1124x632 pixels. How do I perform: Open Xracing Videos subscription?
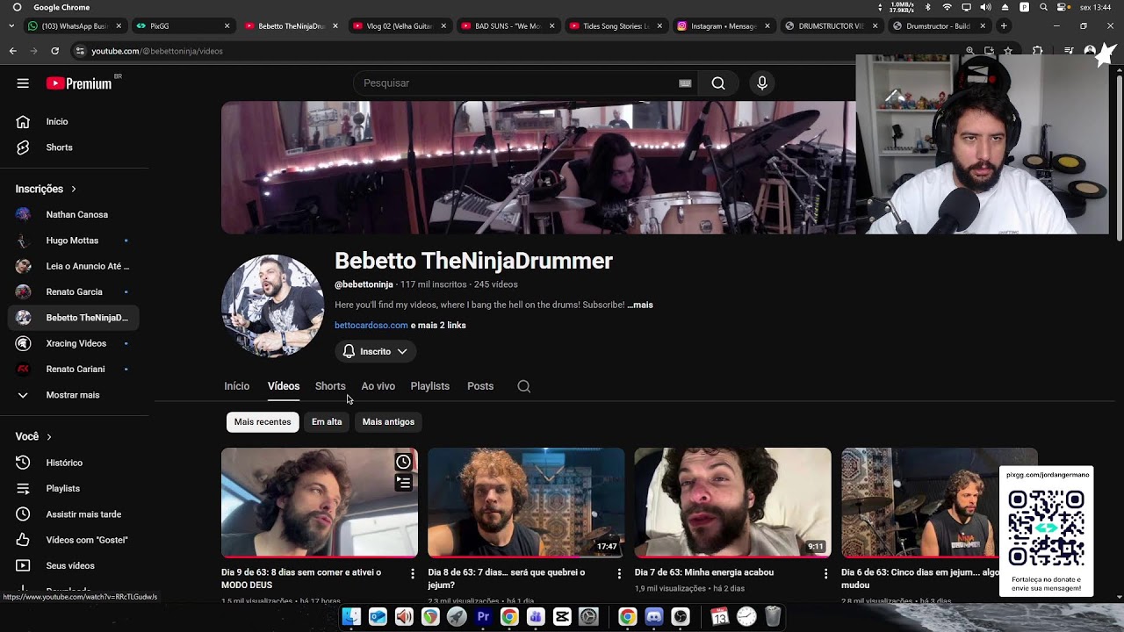click(74, 343)
